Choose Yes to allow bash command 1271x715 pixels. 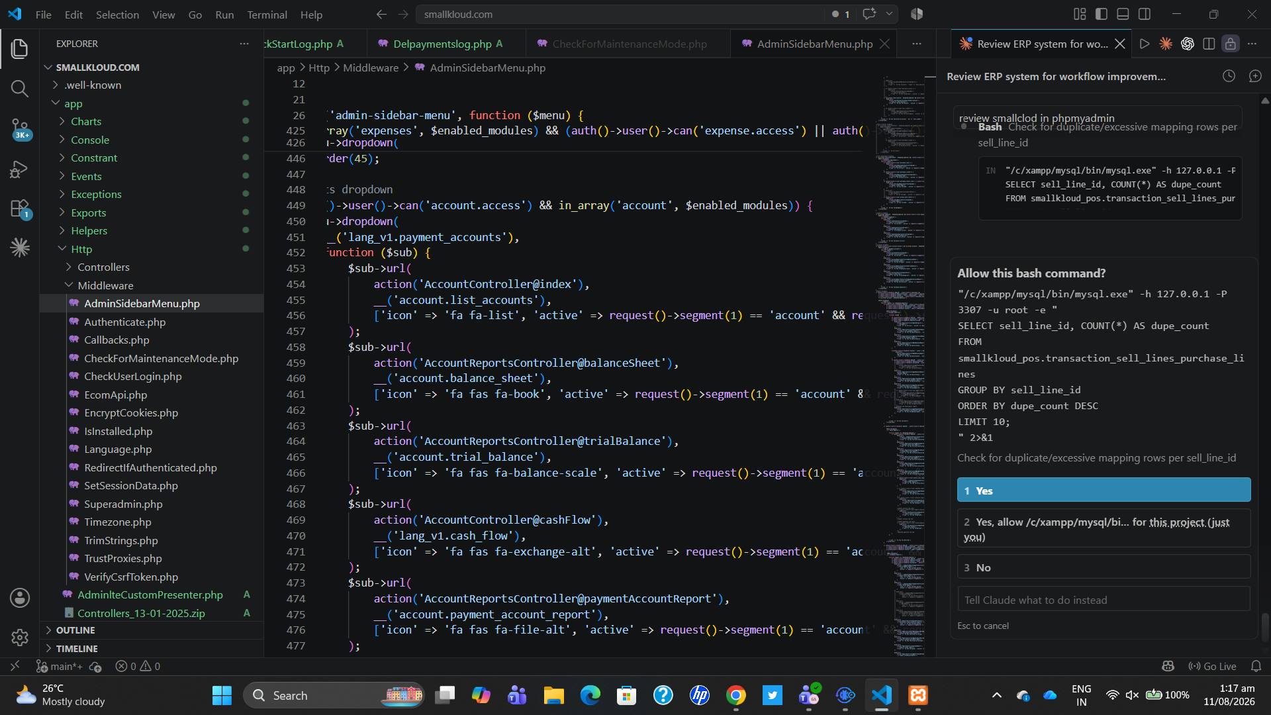point(1104,491)
